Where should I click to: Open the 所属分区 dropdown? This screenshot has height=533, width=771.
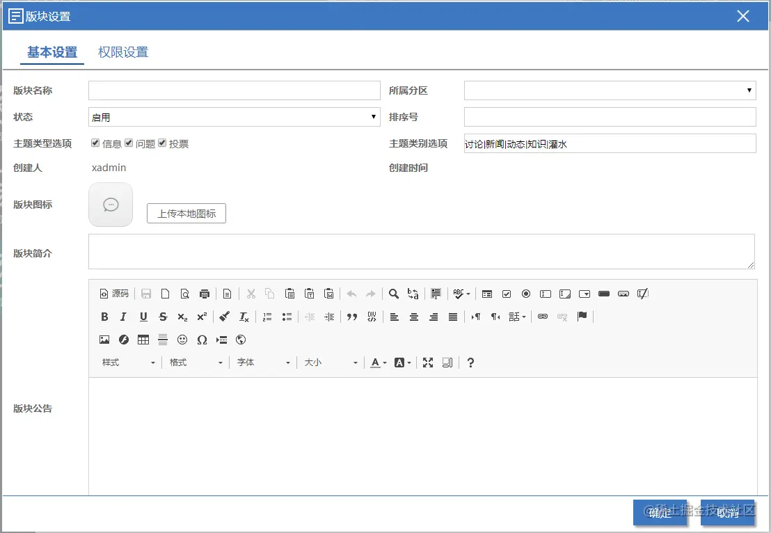pyautogui.click(x=610, y=90)
